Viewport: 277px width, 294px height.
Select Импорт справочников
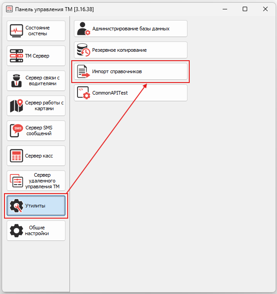pos(130,71)
